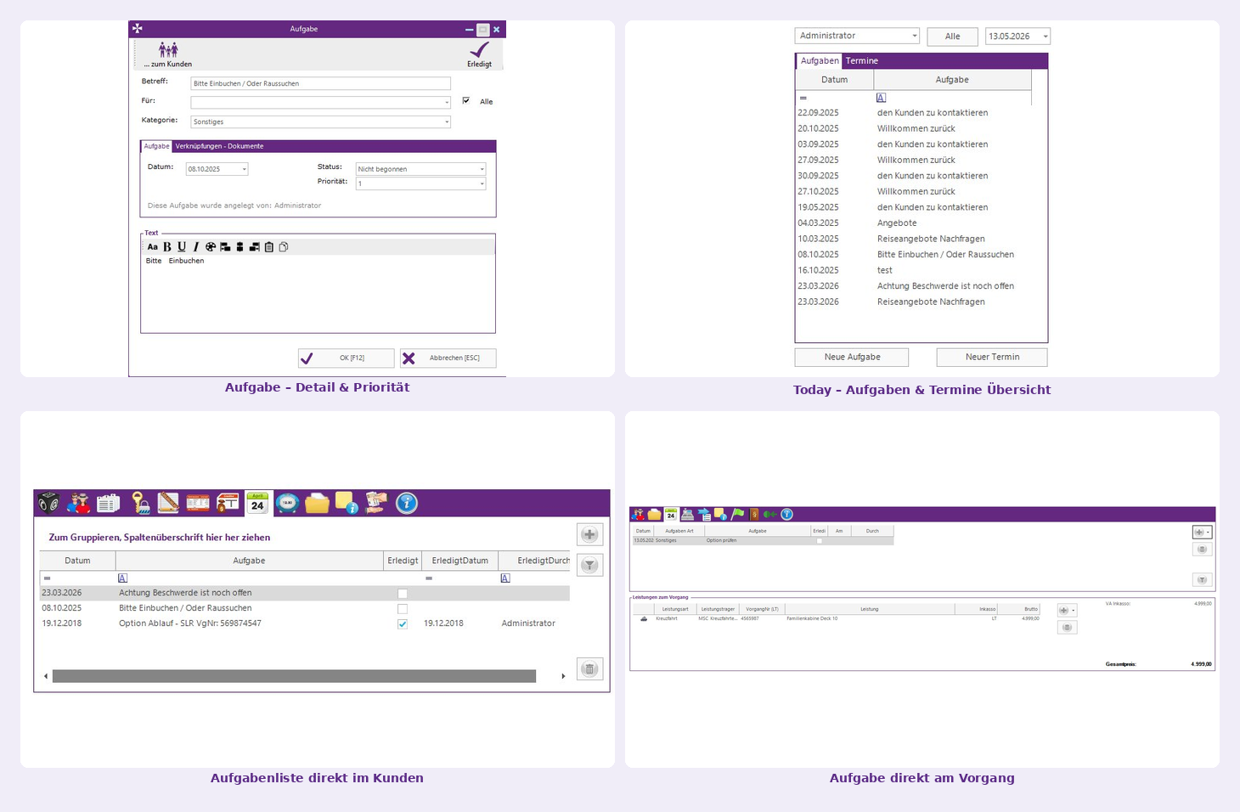This screenshot has width=1240, height=812.
Task: Check Erledigt for the 'Option prüfen' Vorgang task
Action: click(x=819, y=540)
